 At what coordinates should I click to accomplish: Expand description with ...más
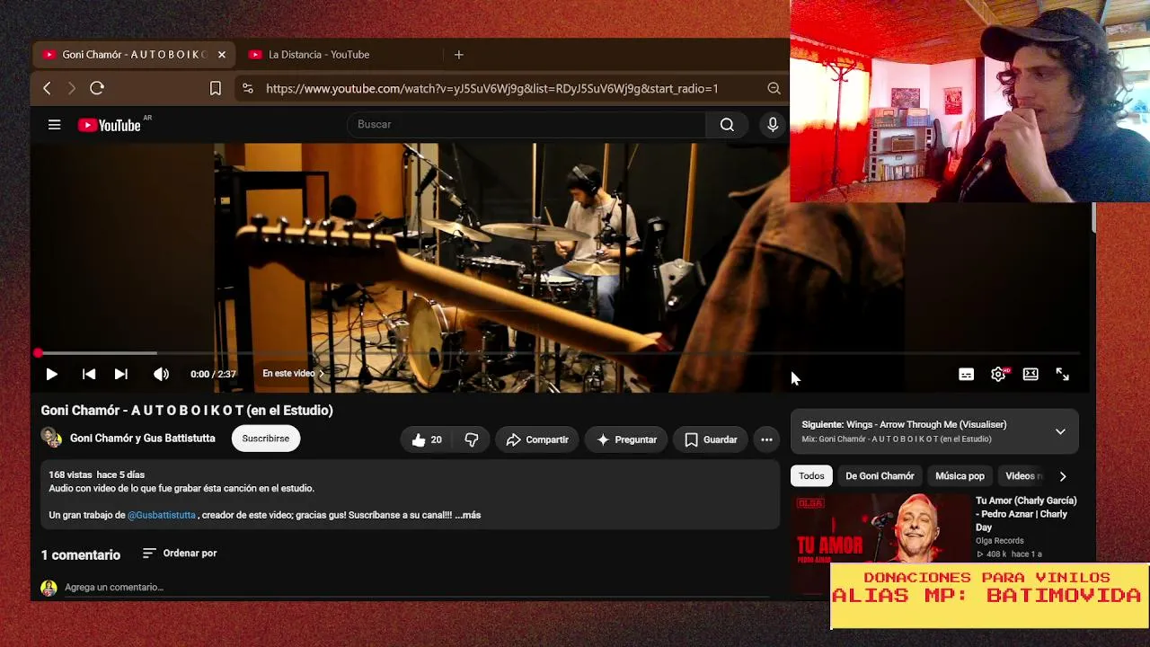(467, 515)
